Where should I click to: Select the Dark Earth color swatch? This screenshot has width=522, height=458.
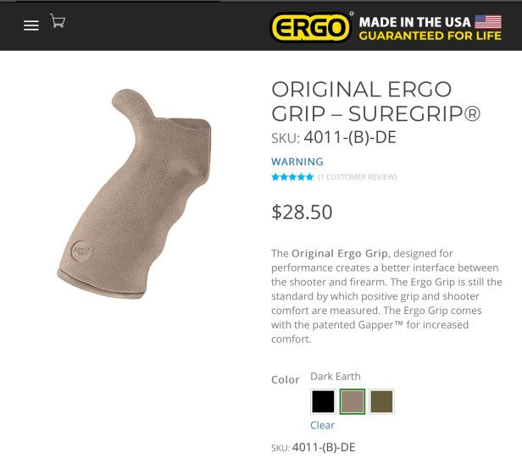[353, 401]
